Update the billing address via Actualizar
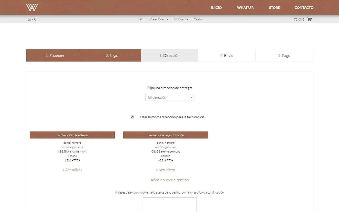Image resolution: width=339 pixels, height=212 pixels. tap(166, 170)
